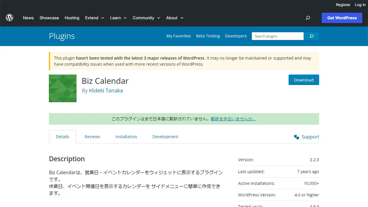Open the Learn dropdown menu
Viewport: 368px width, 207px height.
coord(118,18)
